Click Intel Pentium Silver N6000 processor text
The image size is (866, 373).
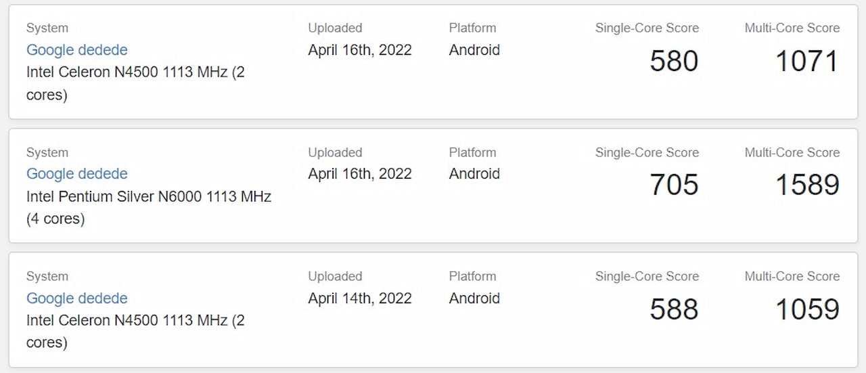click(149, 208)
